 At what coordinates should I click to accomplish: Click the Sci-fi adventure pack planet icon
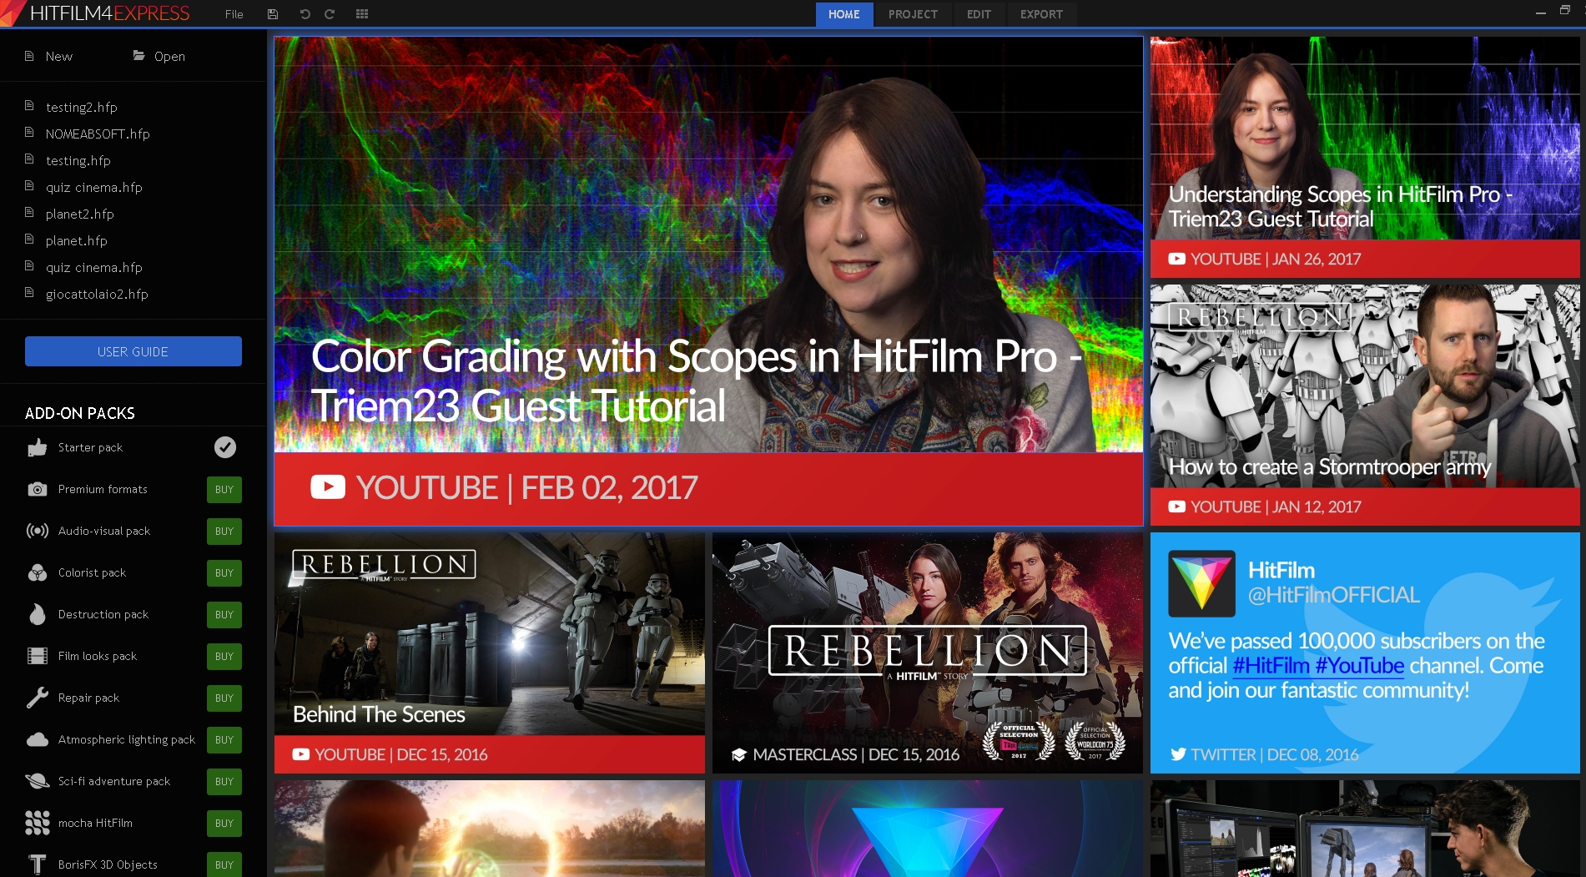(x=38, y=781)
